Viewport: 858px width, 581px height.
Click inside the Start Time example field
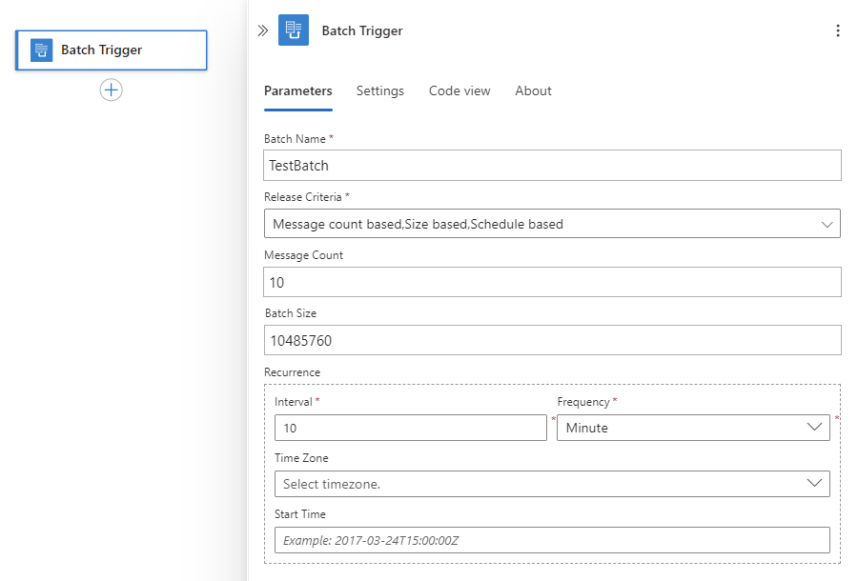tap(552, 540)
